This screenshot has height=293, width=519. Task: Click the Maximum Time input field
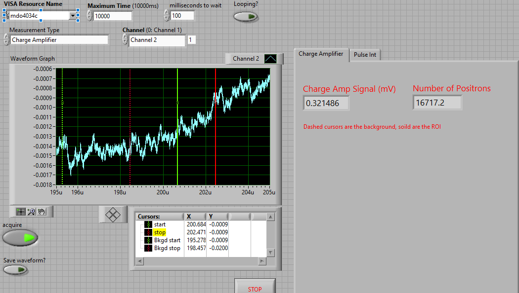click(113, 16)
